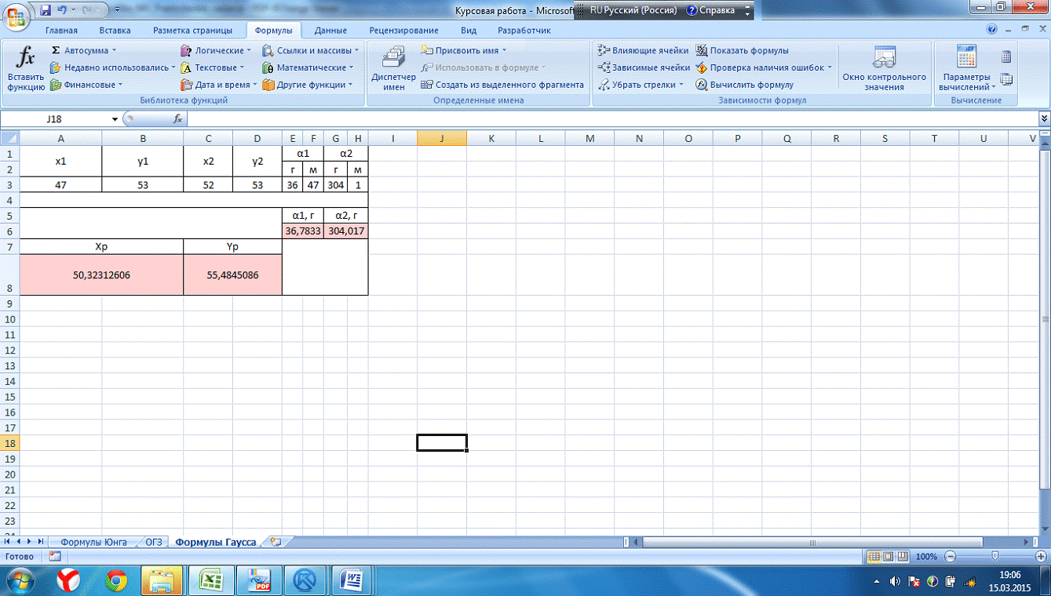Image resolution: width=1051 pixels, height=596 pixels.
Task: Open Yandex browser from taskbar
Action: [71, 580]
